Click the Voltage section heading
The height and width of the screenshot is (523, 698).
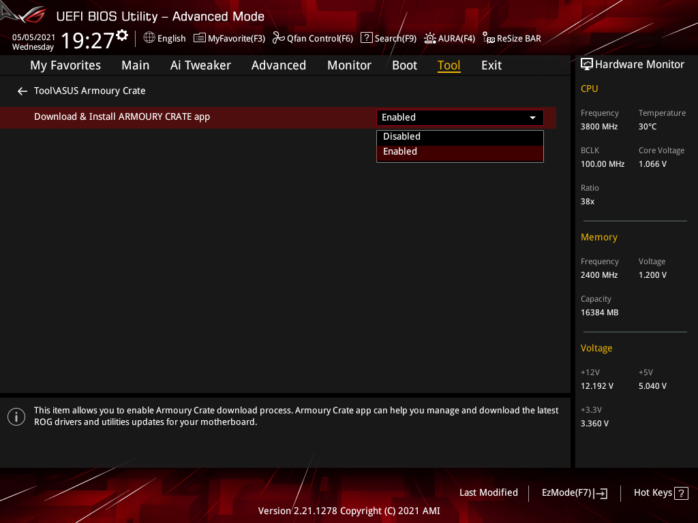[596, 348]
